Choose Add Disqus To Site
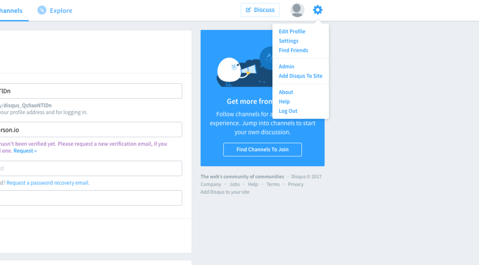 [300, 76]
